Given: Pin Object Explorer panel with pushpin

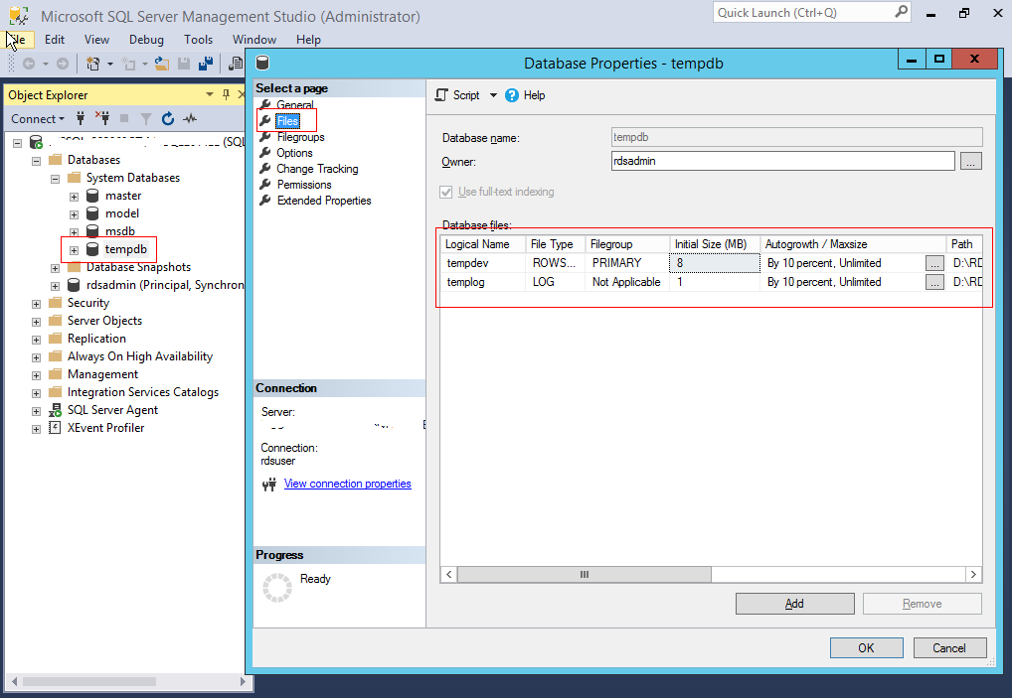Looking at the screenshot, I should pyautogui.click(x=226, y=94).
